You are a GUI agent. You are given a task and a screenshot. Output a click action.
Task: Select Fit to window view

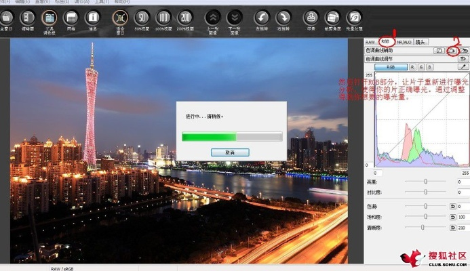coord(120,18)
